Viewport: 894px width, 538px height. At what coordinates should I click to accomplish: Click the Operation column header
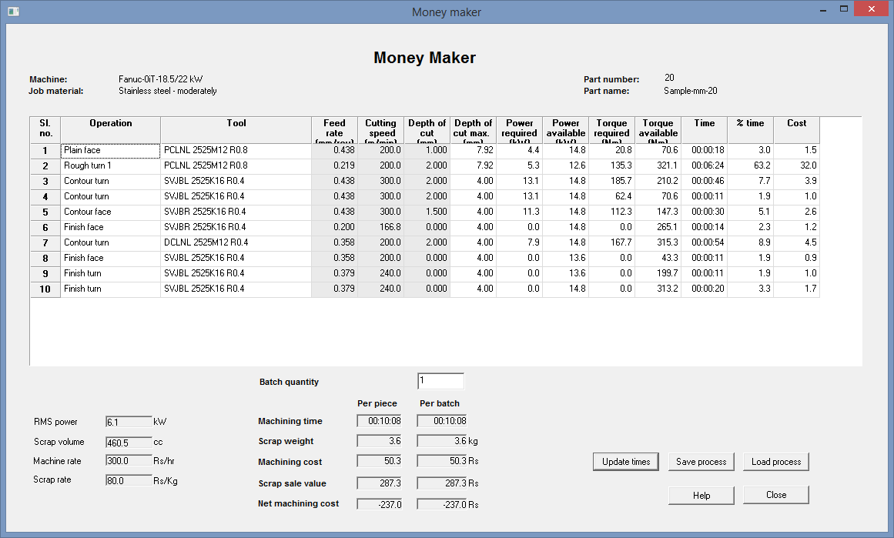(x=111, y=130)
